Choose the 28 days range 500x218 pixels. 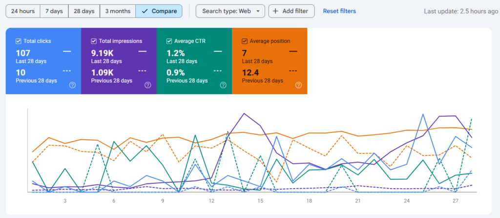84,11
